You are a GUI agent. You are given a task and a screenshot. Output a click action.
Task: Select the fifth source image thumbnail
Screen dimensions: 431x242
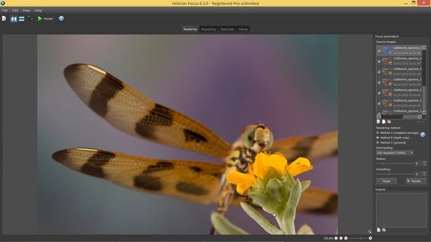(x=387, y=93)
